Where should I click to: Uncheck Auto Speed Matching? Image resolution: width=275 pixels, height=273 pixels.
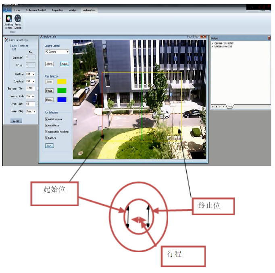pos(46,132)
